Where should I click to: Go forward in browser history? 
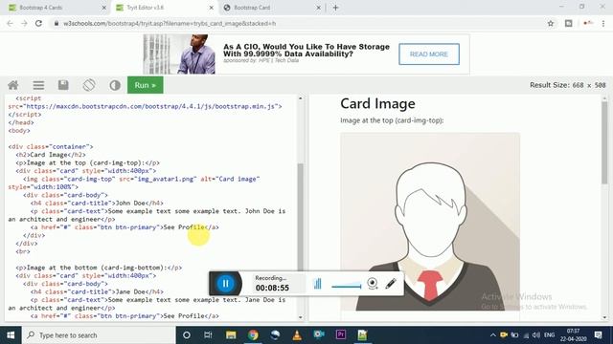(x=24, y=23)
